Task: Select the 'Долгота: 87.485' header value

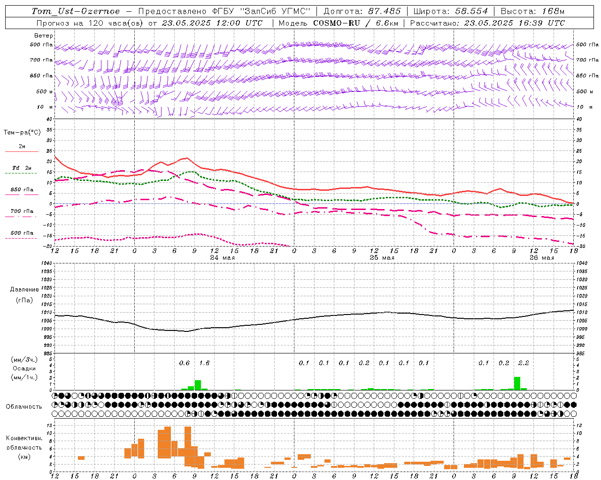Action: coord(362,11)
